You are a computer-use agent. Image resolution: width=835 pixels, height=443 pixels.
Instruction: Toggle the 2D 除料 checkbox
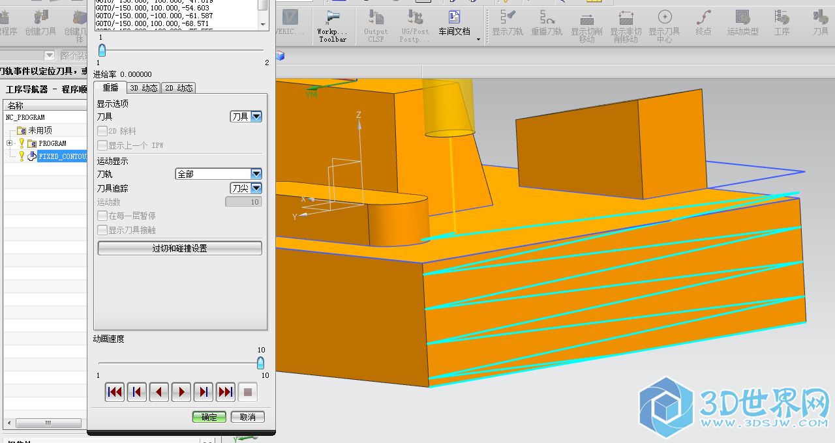tap(102, 131)
